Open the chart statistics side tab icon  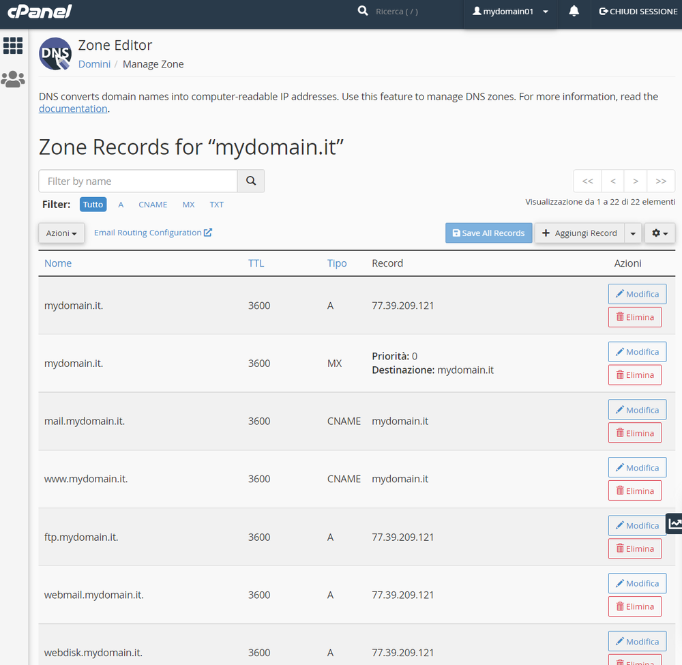point(674,524)
